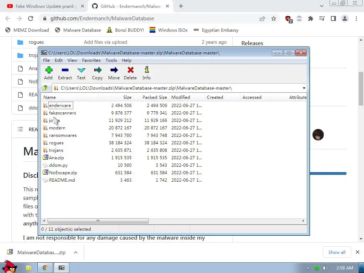
Task: Open the File menu in 7-Zip
Action: tap(46, 60)
